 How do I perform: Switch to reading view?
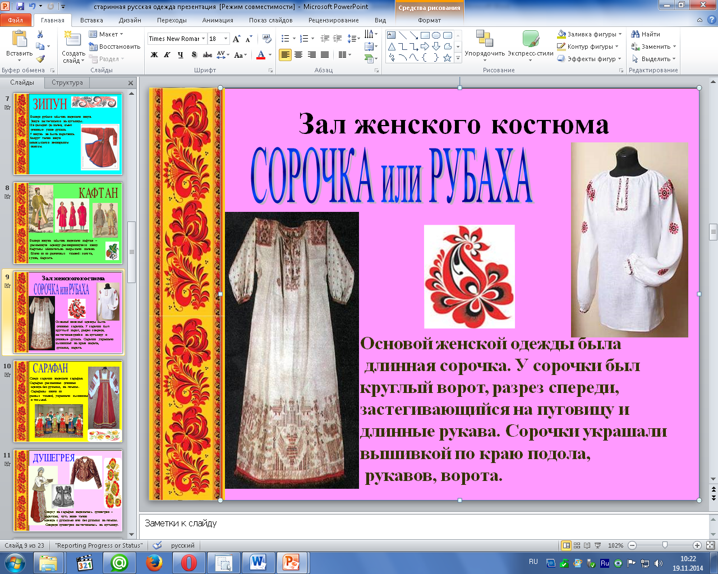click(587, 545)
